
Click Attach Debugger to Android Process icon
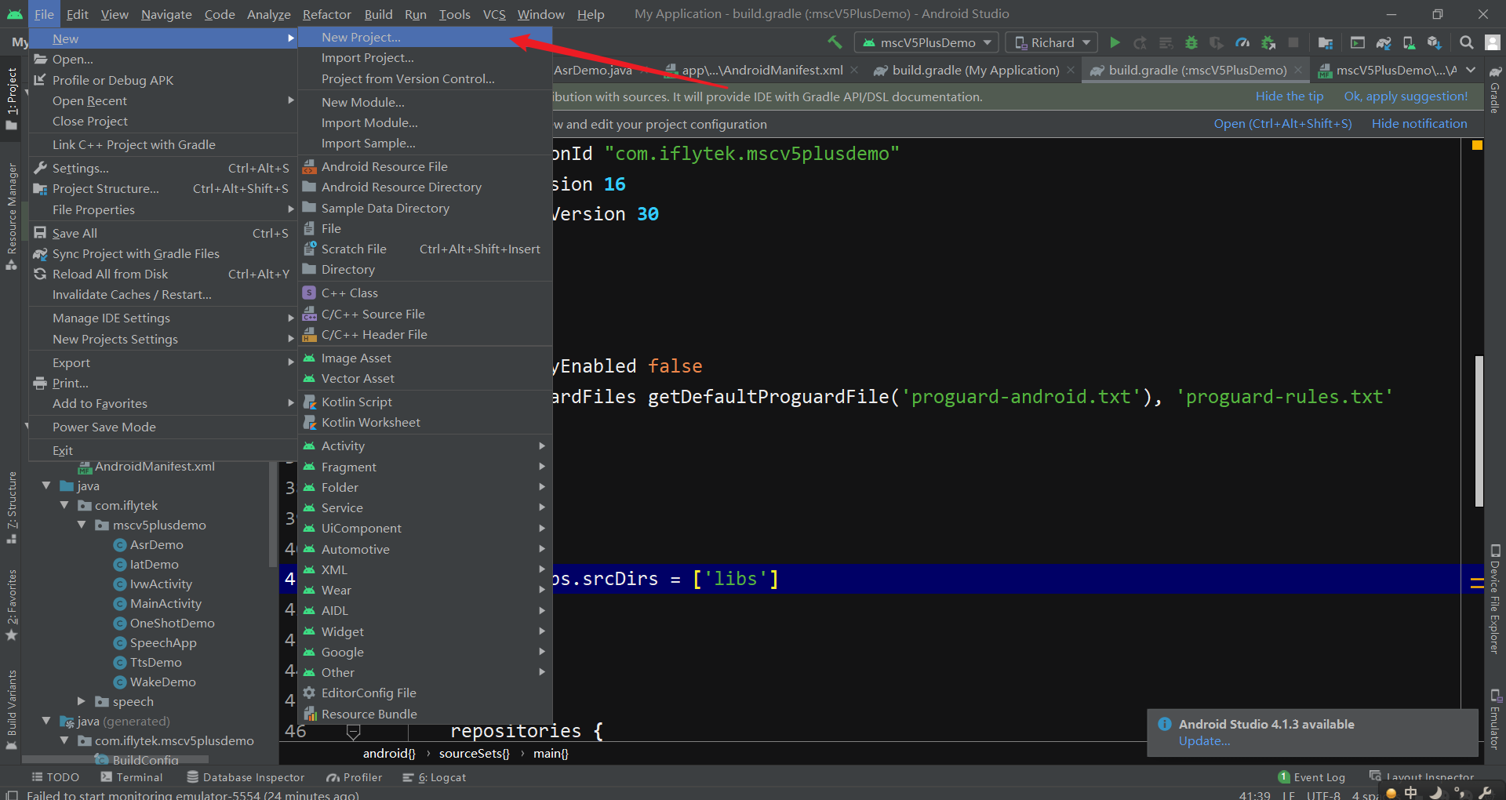(x=1268, y=42)
